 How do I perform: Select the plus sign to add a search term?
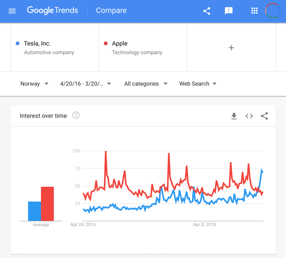point(231,47)
